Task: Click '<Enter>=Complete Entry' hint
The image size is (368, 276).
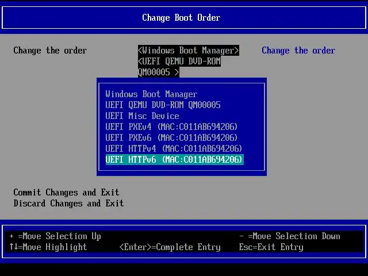Action: [x=170, y=247]
